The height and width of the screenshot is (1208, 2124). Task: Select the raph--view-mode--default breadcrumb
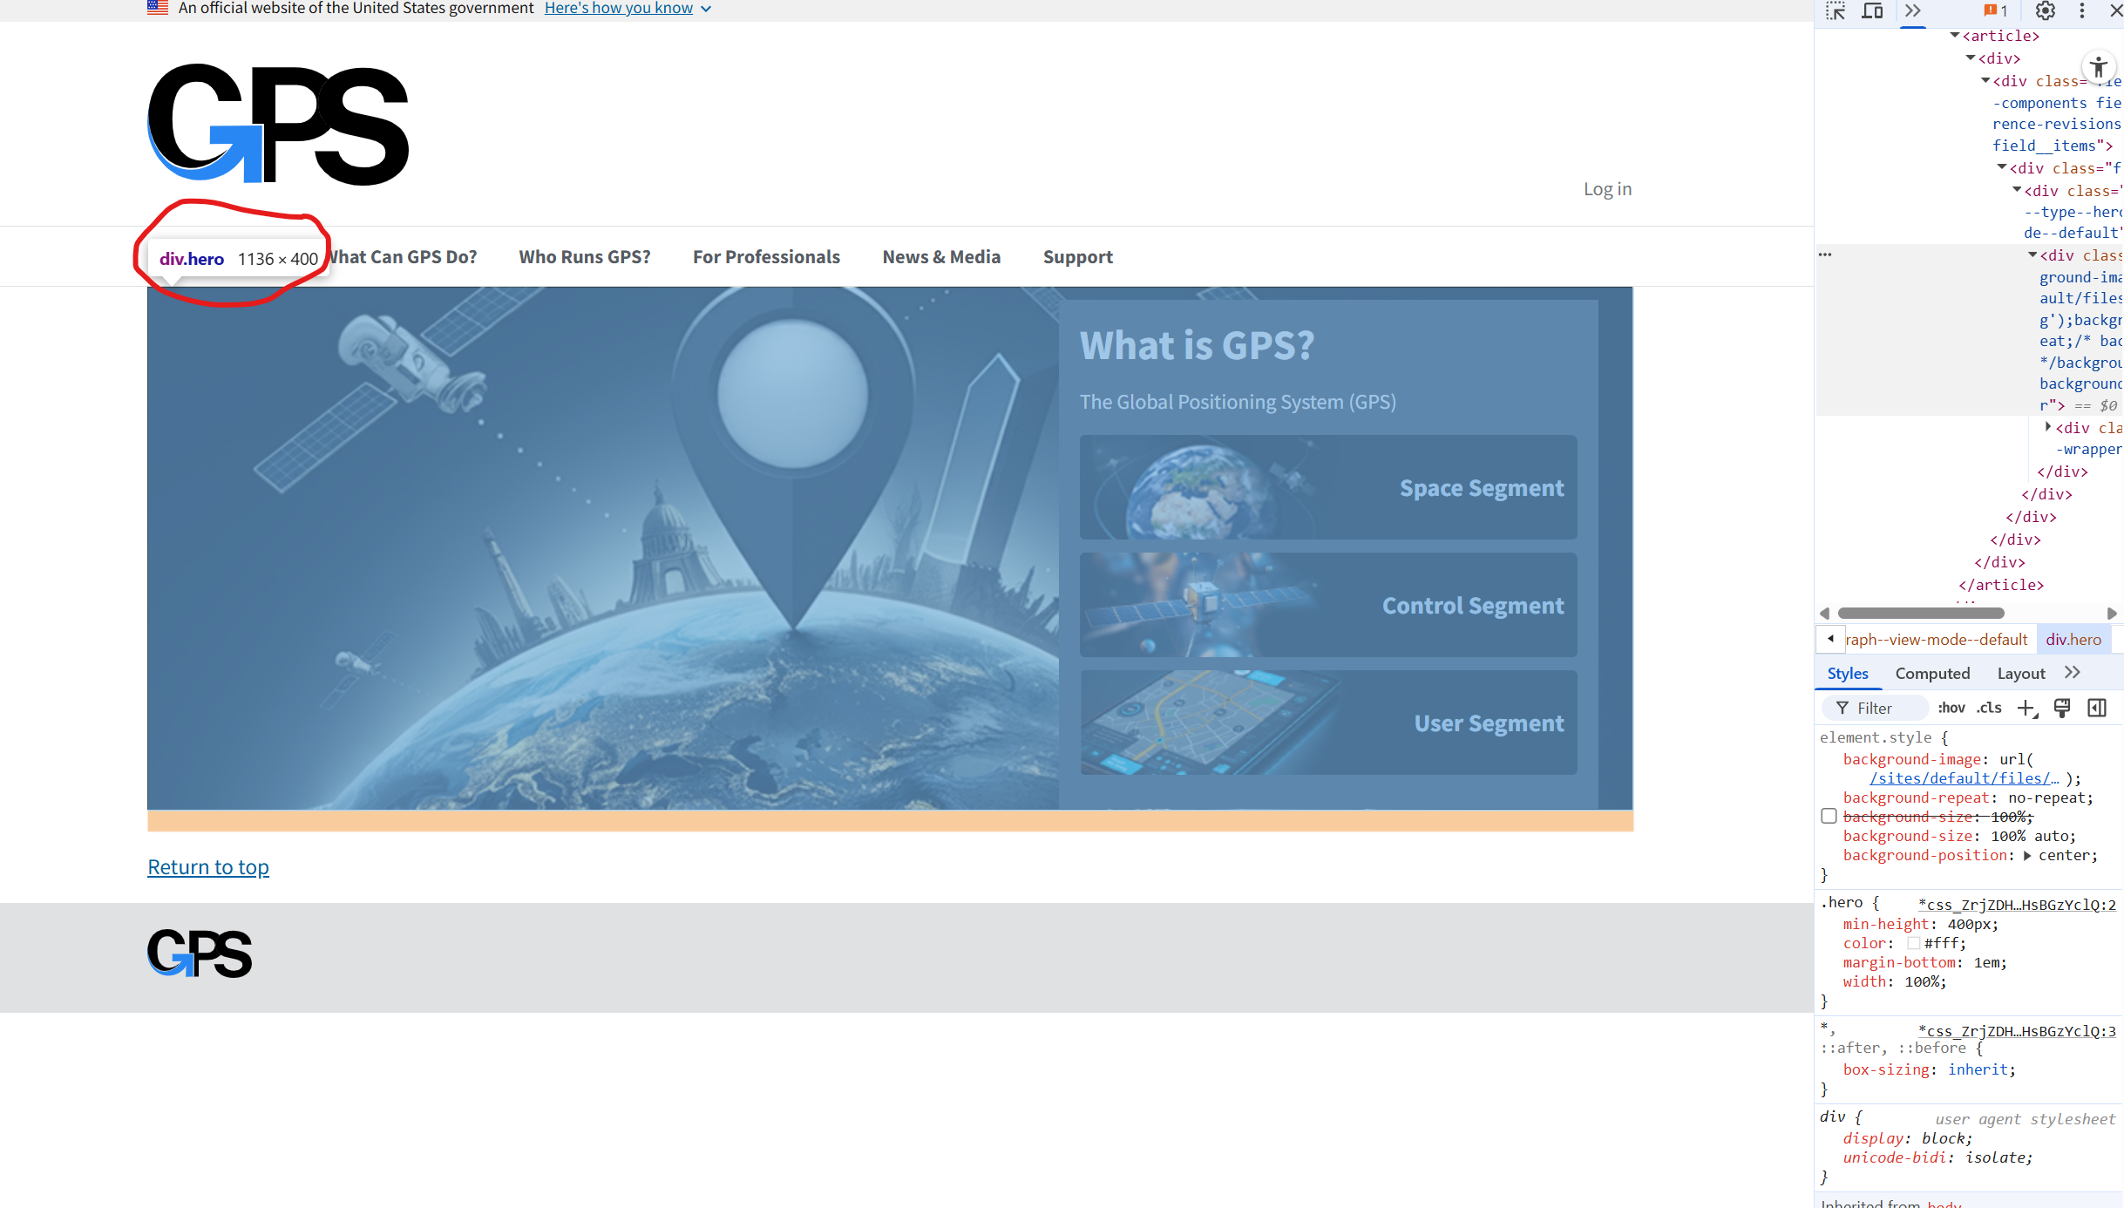pos(1937,639)
